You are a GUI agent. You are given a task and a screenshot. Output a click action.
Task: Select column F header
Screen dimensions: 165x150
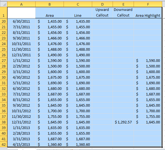tap(148, 4)
